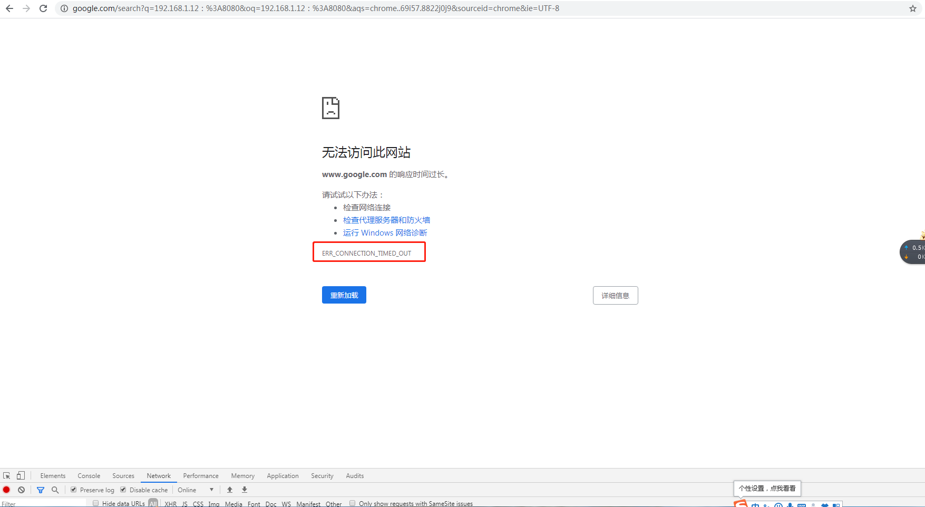Select the All request type filter
This screenshot has width=925, height=507.
point(153,503)
